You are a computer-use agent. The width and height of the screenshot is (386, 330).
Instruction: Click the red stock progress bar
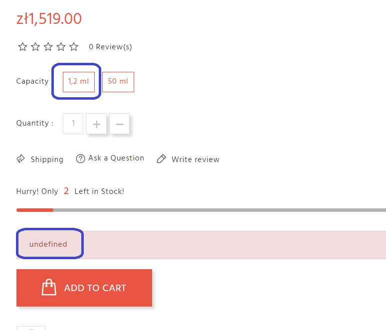35,210
